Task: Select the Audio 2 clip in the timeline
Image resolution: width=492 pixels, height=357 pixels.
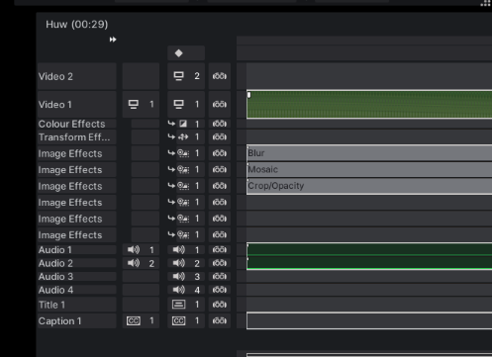Action: (369, 263)
